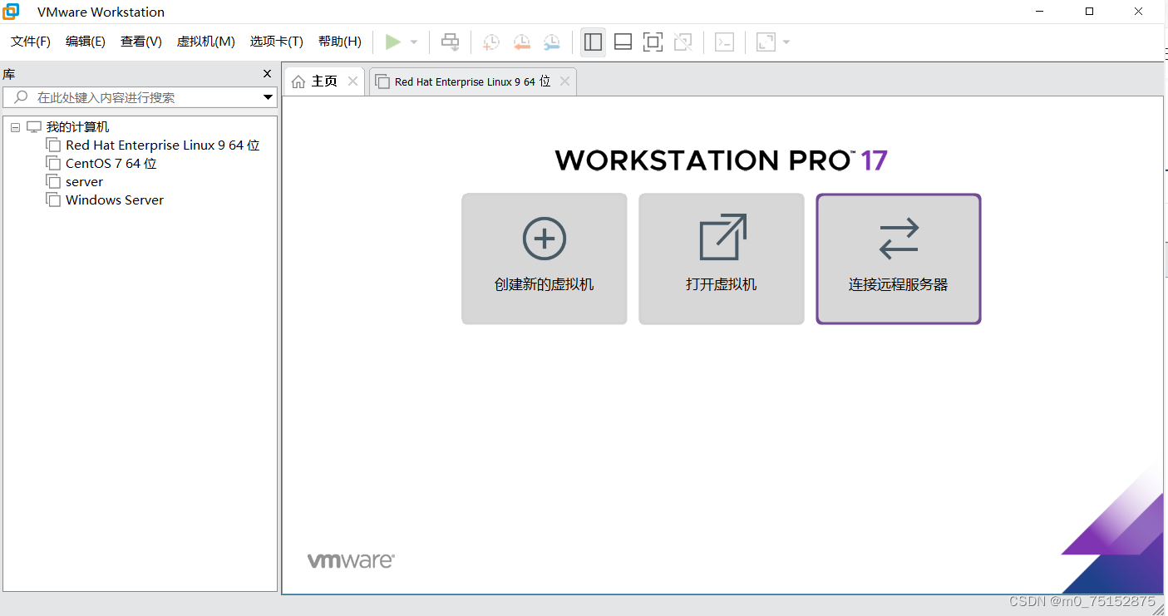Select 我的计算机 in the library tree
This screenshot has height=616, width=1168.
77,127
